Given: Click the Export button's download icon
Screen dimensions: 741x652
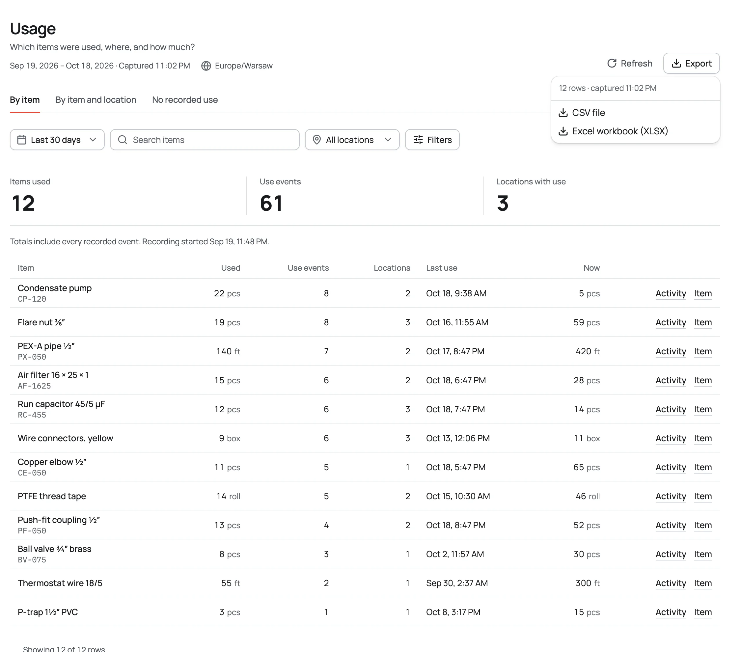Looking at the screenshot, I should click(x=676, y=64).
